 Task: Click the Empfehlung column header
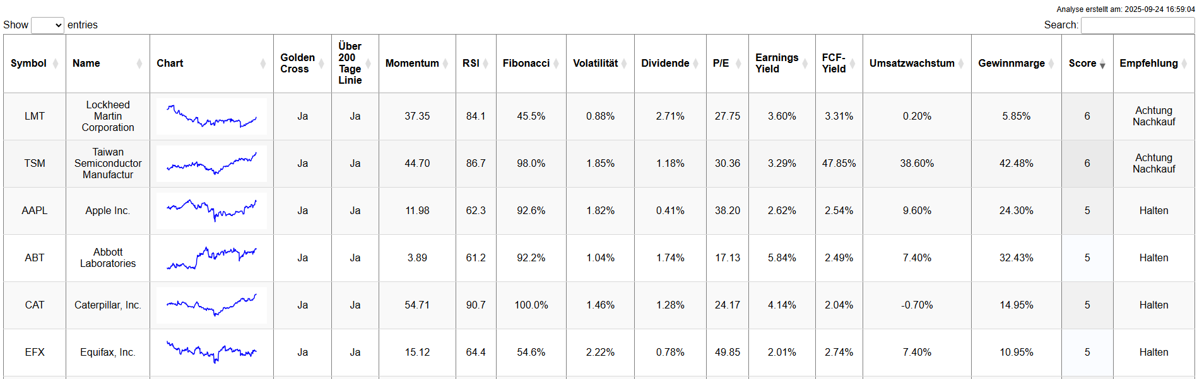click(x=1148, y=64)
